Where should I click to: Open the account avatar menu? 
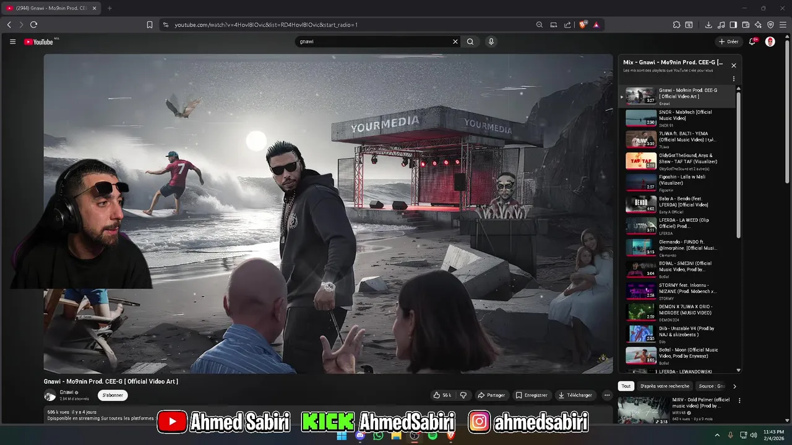(770, 41)
